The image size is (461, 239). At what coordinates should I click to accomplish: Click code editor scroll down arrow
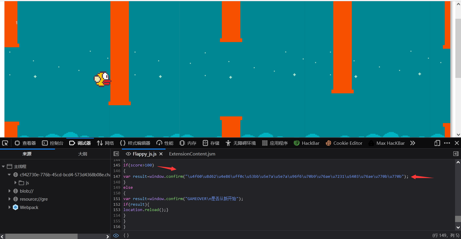pyautogui.click(x=458, y=227)
